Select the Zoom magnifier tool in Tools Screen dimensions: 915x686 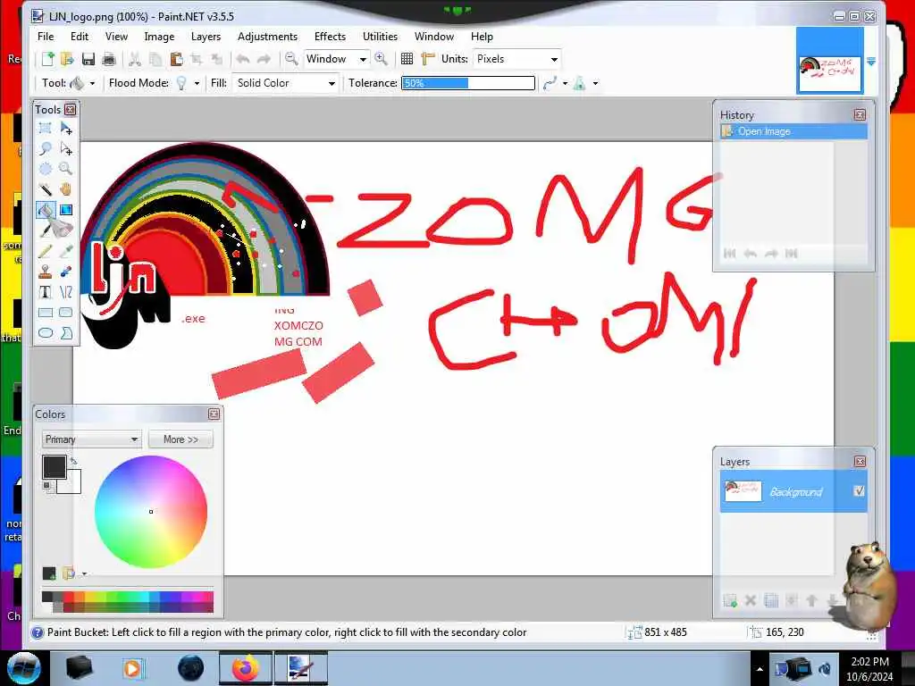click(x=66, y=169)
